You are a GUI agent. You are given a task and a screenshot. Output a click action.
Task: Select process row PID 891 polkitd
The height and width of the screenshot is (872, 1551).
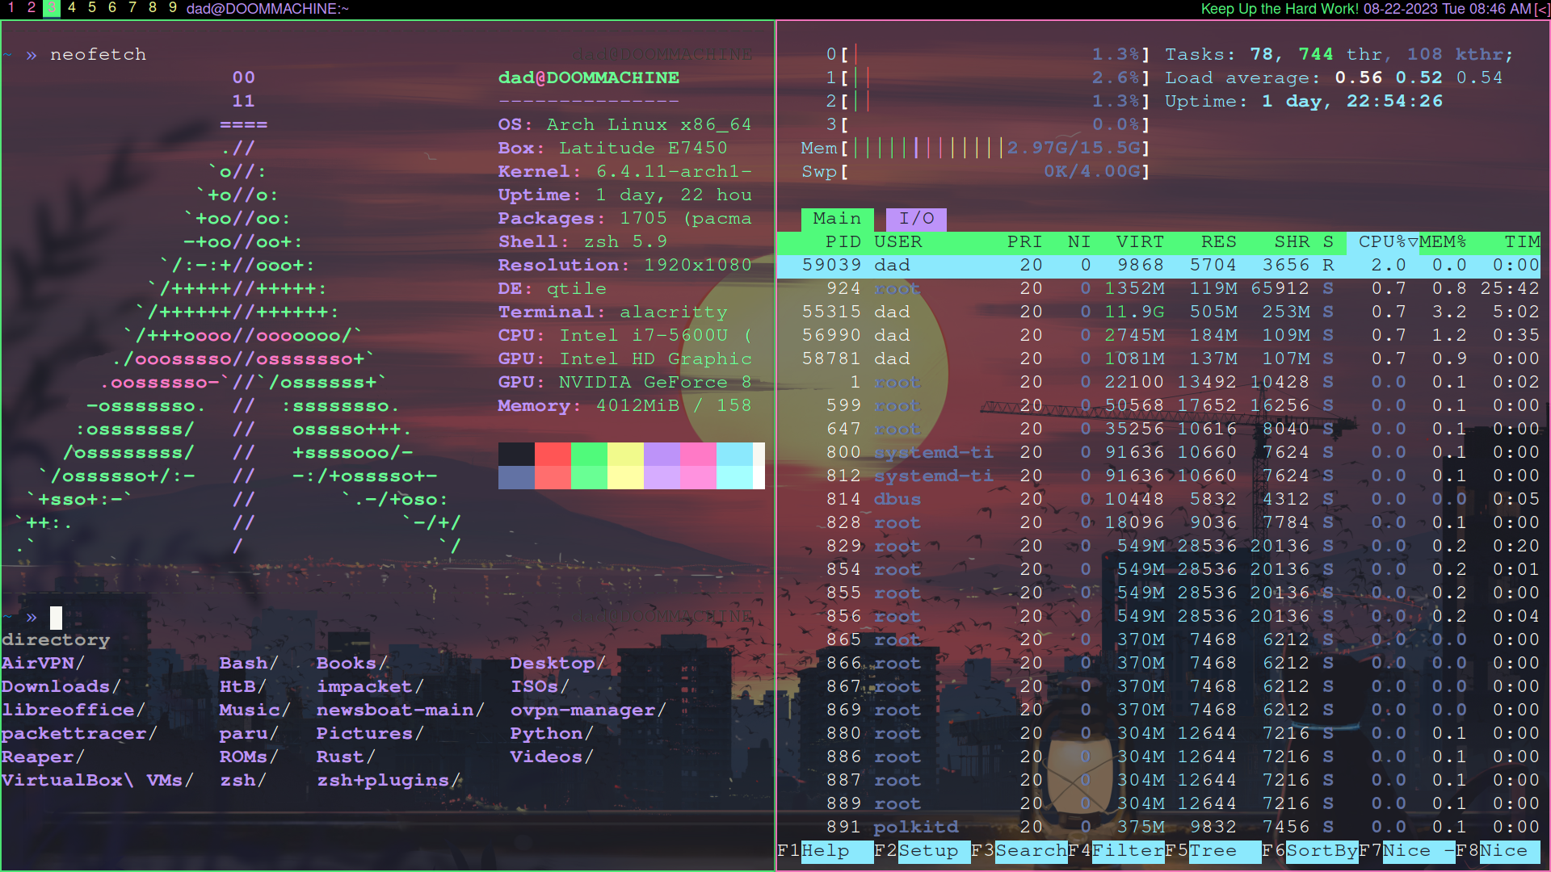click(1158, 828)
